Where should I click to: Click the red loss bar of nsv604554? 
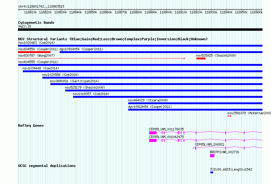coord(34,52)
